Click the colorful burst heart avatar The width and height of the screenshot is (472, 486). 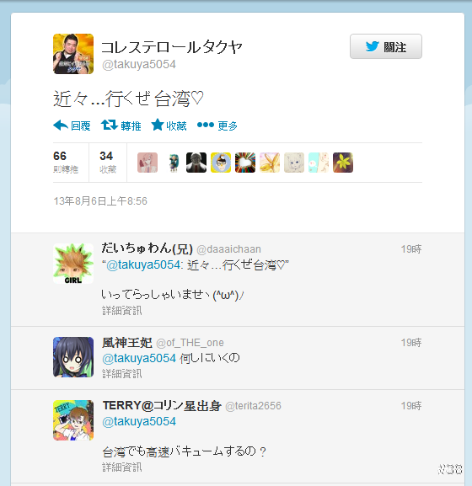pyautogui.click(x=245, y=163)
